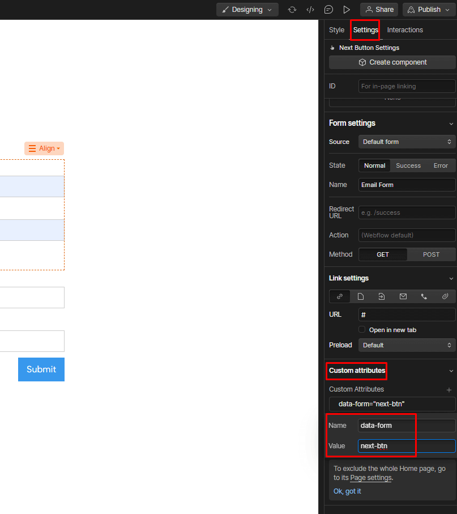The height and width of the screenshot is (514, 457).
Task: Select the Error form state
Action: pyautogui.click(x=441, y=165)
